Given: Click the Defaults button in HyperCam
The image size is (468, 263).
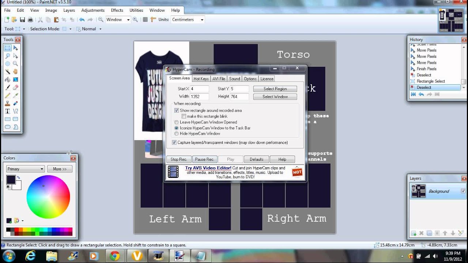Looking at the screenshot, I should click(x=257, y=159).
